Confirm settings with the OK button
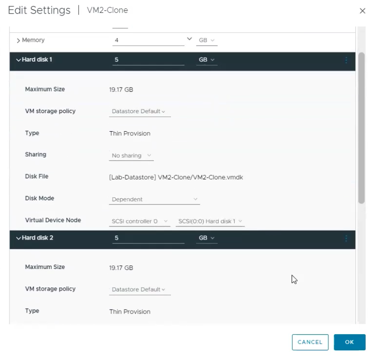Viewport: 372px width, 357px height. pyautogui.click(x=349, y=342)
